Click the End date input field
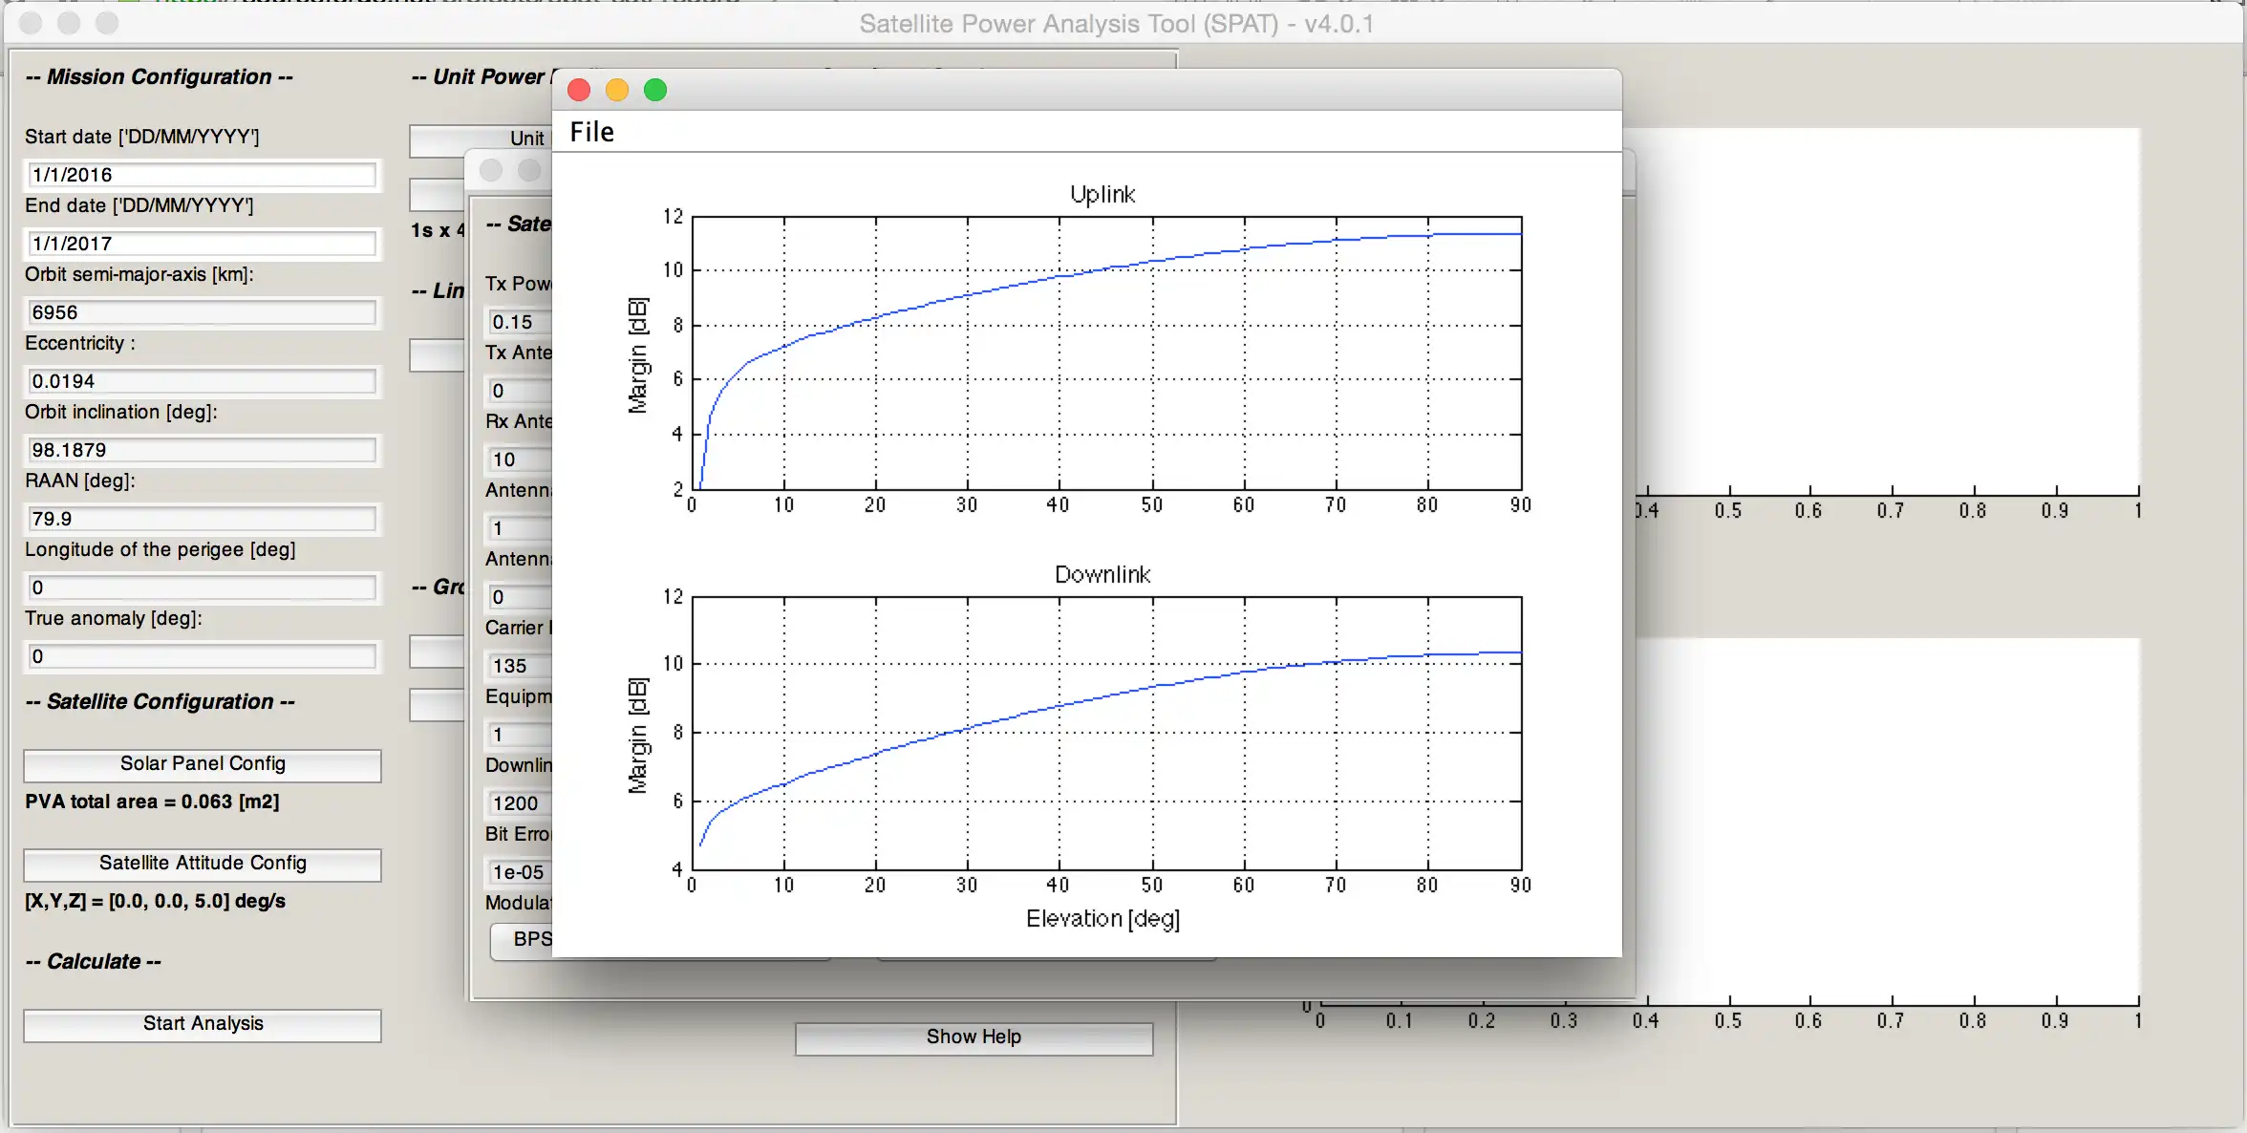Viewport: 2247px width, 1133px height. click(201, 243)
